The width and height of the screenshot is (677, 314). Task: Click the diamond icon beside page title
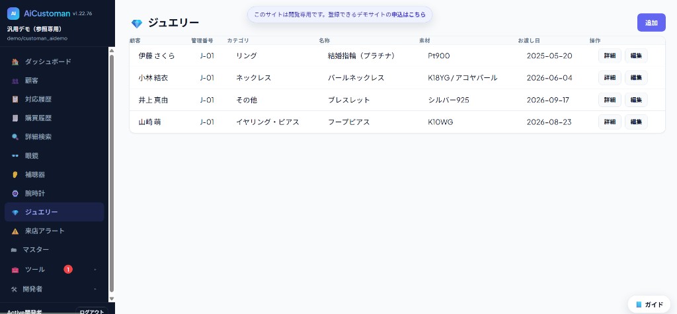click(137, 24)
